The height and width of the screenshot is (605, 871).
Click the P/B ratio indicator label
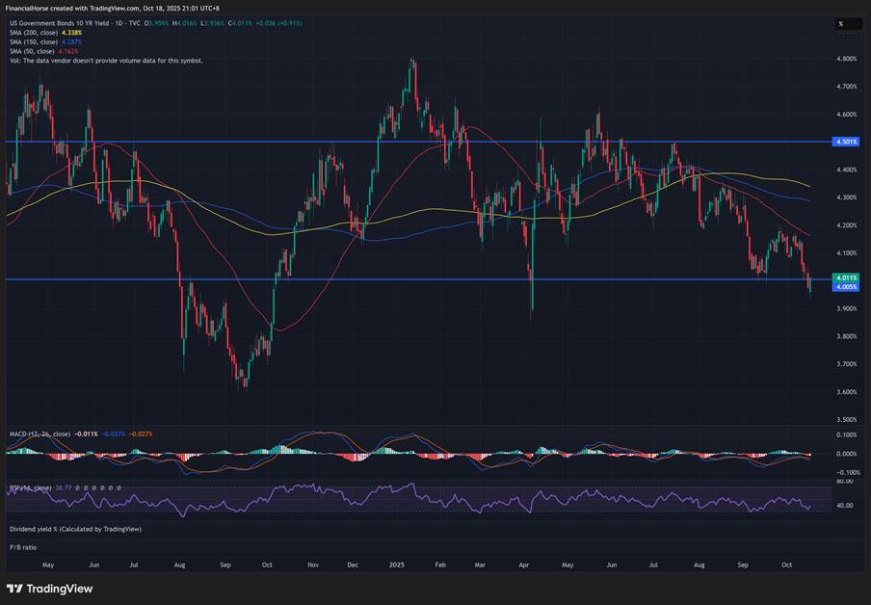[x=21, y=546]
